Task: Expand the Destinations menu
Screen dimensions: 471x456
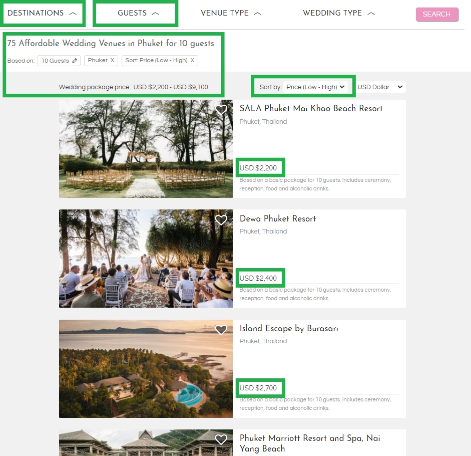Action: point(42,13)
